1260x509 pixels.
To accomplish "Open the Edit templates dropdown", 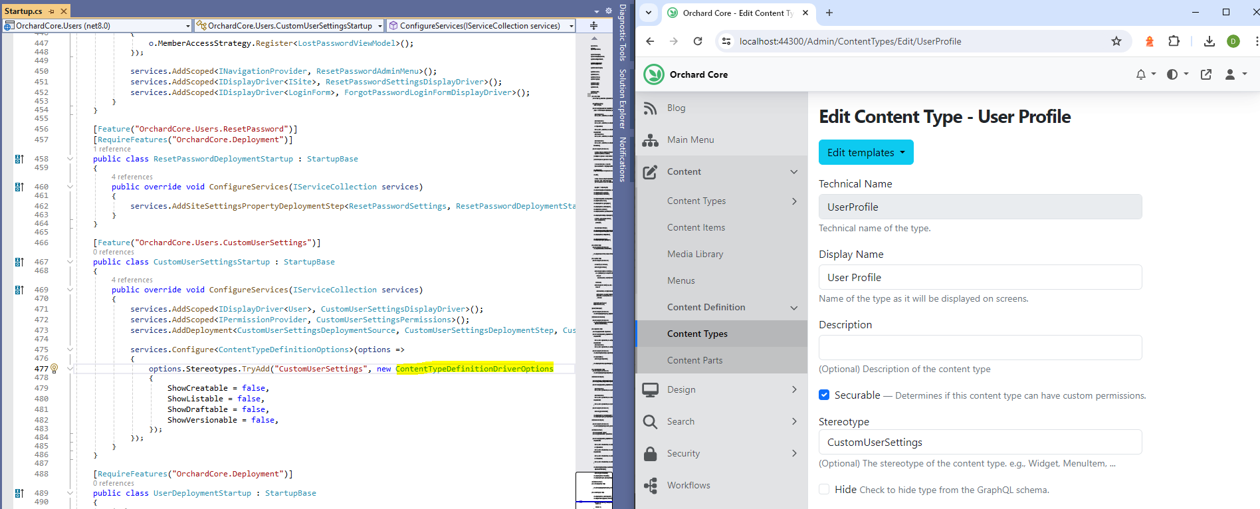I will click(x=866, y=152).
